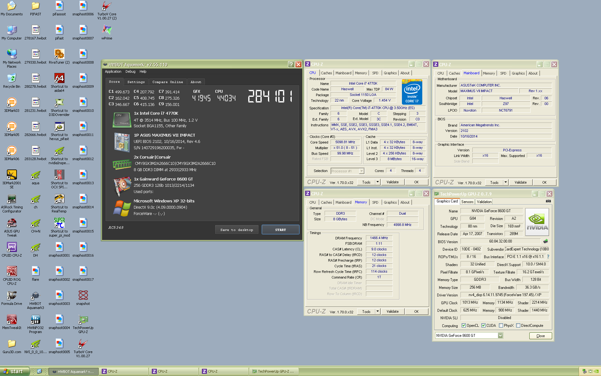Select Caches tab in CPU-Z CPU window
The height and width of the screenshot is (376, 601).
326,73
